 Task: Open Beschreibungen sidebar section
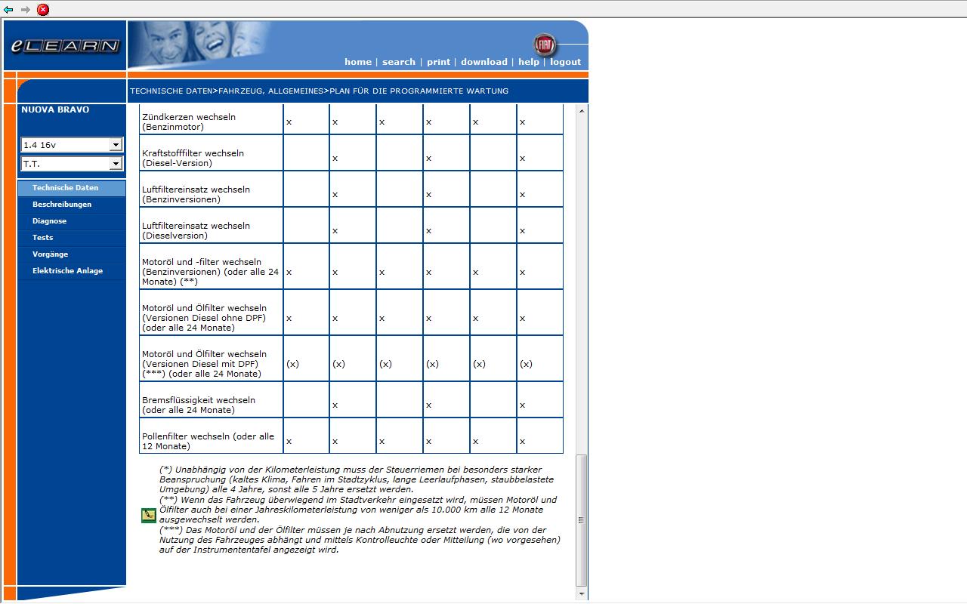62,205
